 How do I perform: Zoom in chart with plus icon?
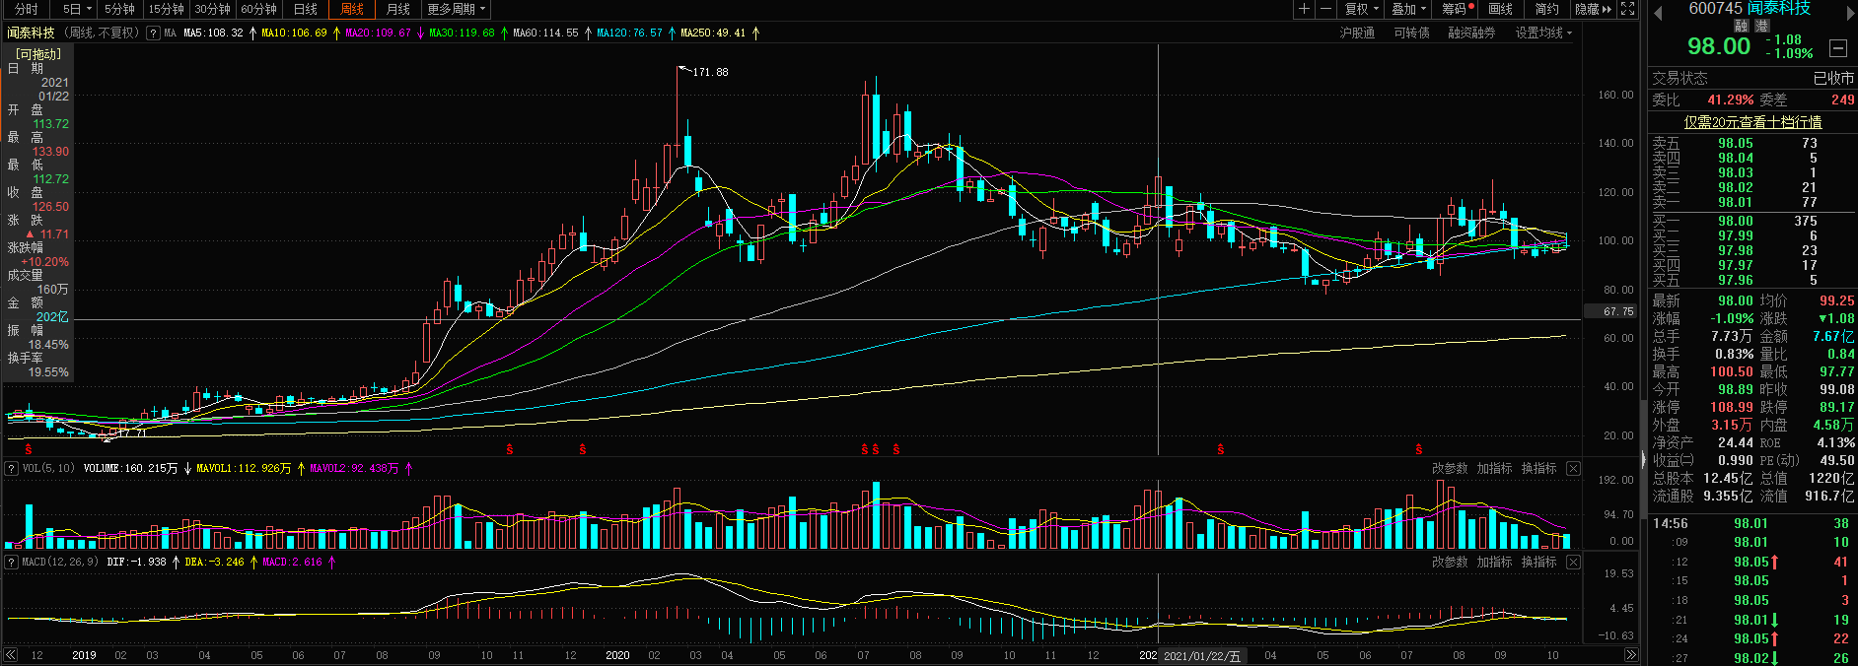click(1304, 9)
